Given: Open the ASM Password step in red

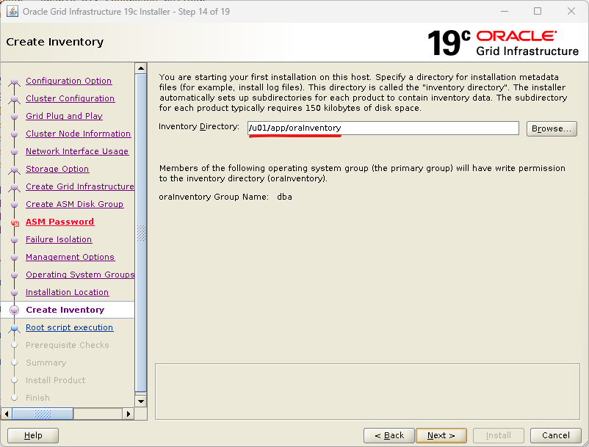Looking at the screenshot, I should [59, 222].
